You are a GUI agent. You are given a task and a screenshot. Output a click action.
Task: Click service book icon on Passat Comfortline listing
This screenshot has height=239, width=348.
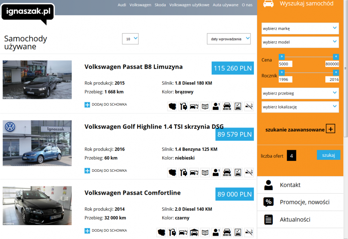(x=205, y=232)
